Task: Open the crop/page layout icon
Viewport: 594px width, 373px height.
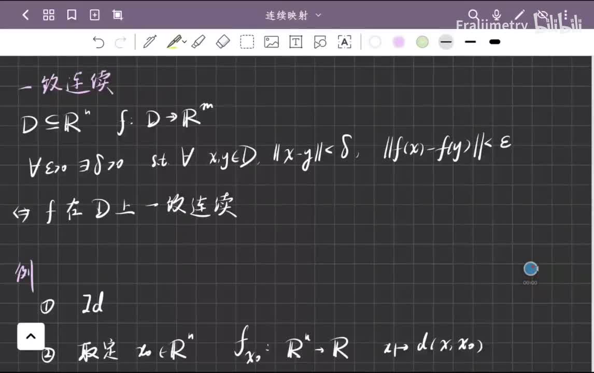Action: click(x=118, y=15)
